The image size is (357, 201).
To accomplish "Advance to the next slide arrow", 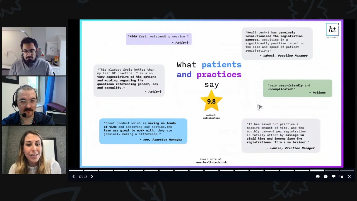I will click(92, 176).
